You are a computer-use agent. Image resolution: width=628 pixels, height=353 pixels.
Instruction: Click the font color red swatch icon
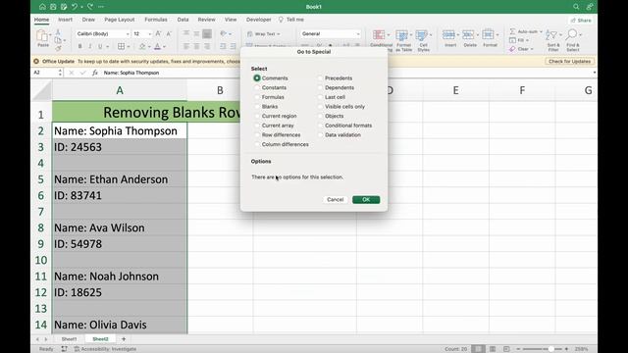pyautogui.click(x=157, y=46)
